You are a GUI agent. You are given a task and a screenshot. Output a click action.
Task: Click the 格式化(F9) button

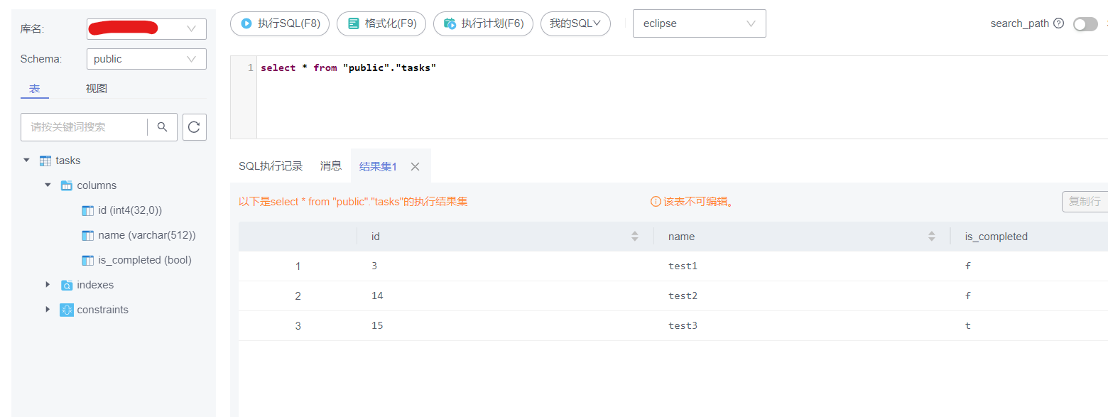point(381,23)
